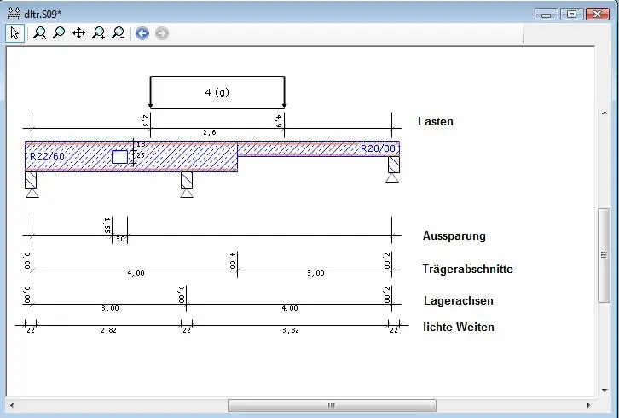
Task: Click the Trägerabschnitte length '4,00'
Action: click(x=136, y=273)
